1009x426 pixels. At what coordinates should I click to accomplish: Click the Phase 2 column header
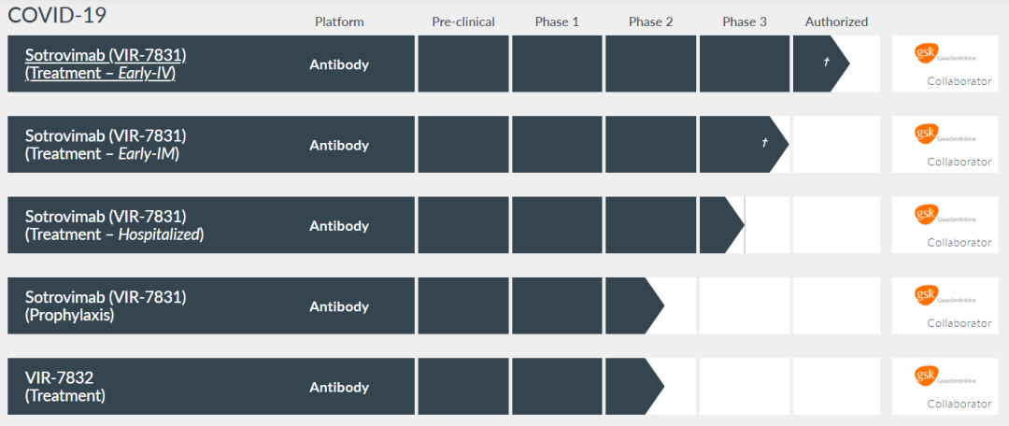[x=651, y=21]
